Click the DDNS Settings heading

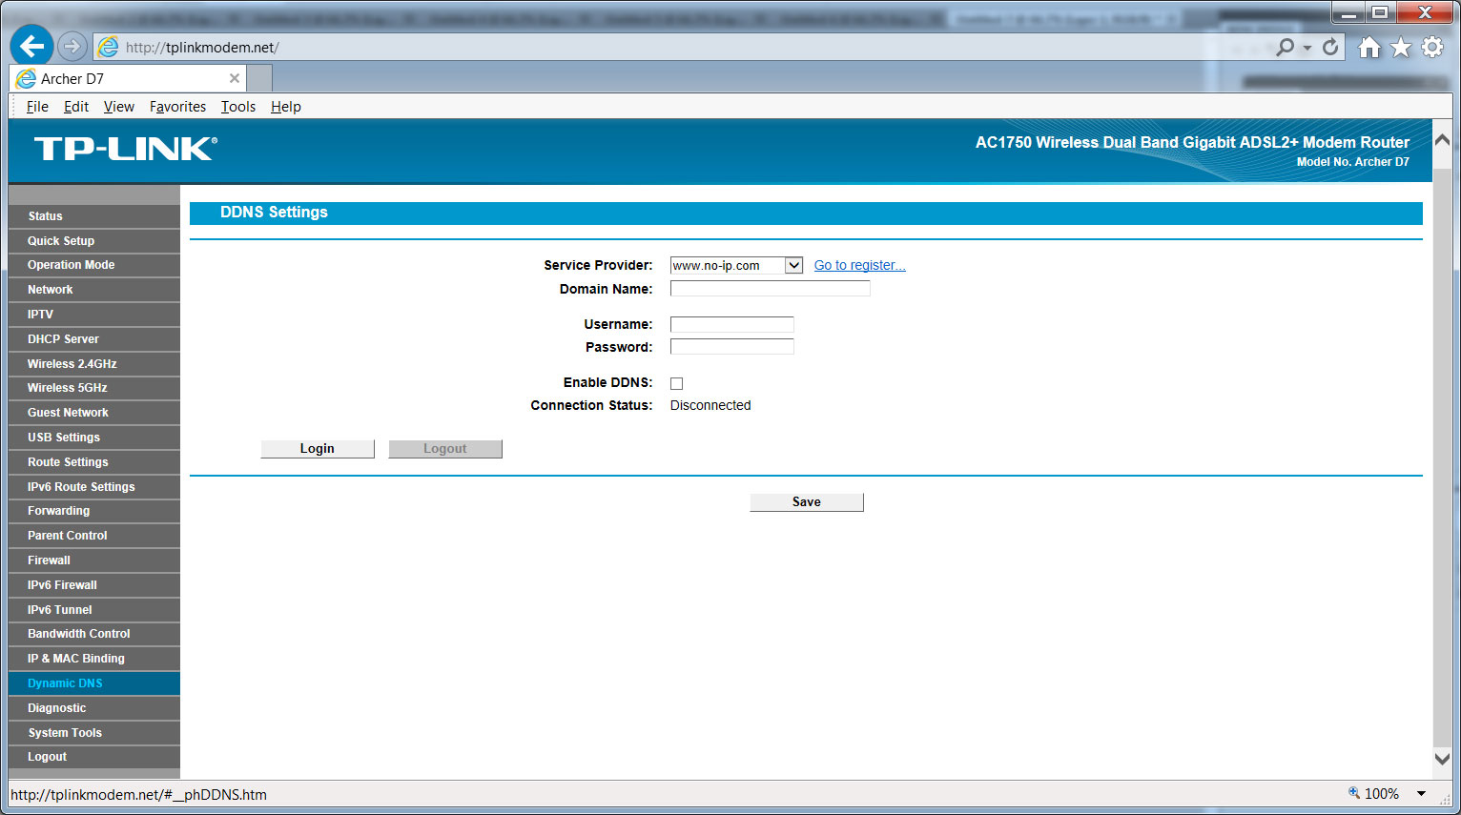274,213
